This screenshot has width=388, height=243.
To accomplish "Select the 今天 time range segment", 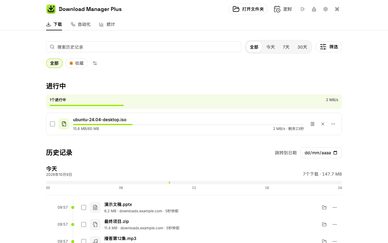I will [270, 47].
